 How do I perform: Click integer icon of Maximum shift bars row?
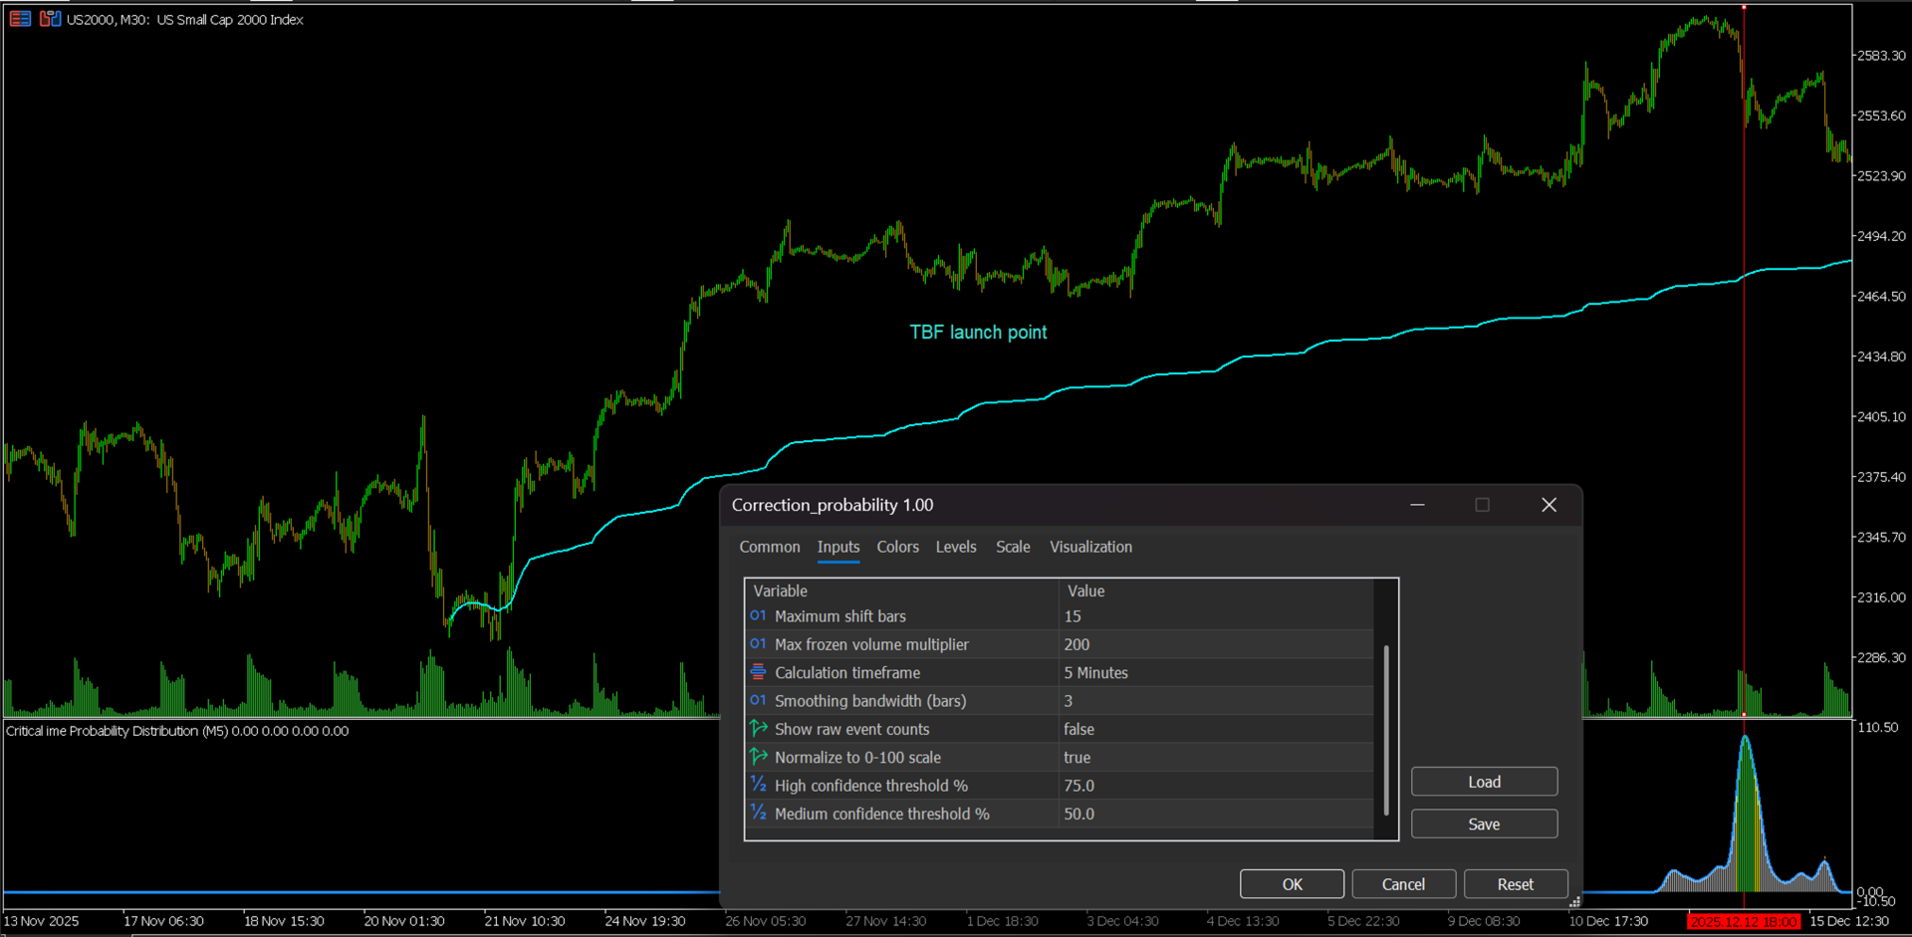pyautogui.click(x=759, y=616)
